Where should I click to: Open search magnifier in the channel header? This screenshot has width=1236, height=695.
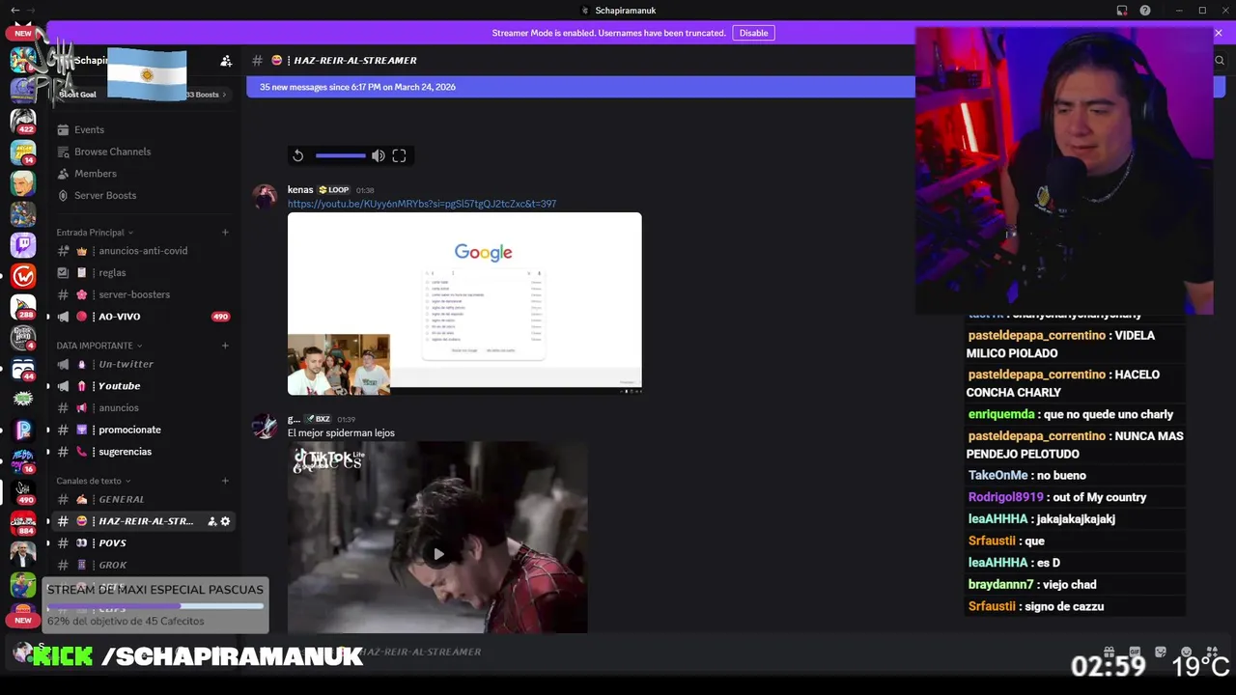(x=1219, y=60)
